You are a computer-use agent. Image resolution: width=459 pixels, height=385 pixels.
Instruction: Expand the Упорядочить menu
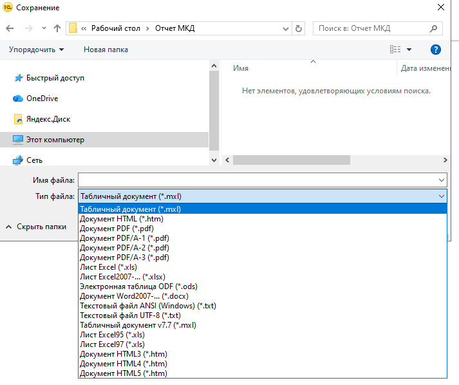pos(37,50)
